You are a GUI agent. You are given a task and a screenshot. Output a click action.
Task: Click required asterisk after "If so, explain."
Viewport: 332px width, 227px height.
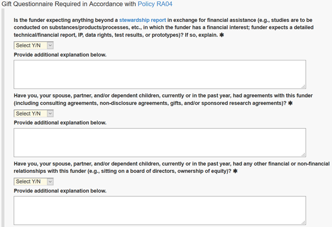221,35
